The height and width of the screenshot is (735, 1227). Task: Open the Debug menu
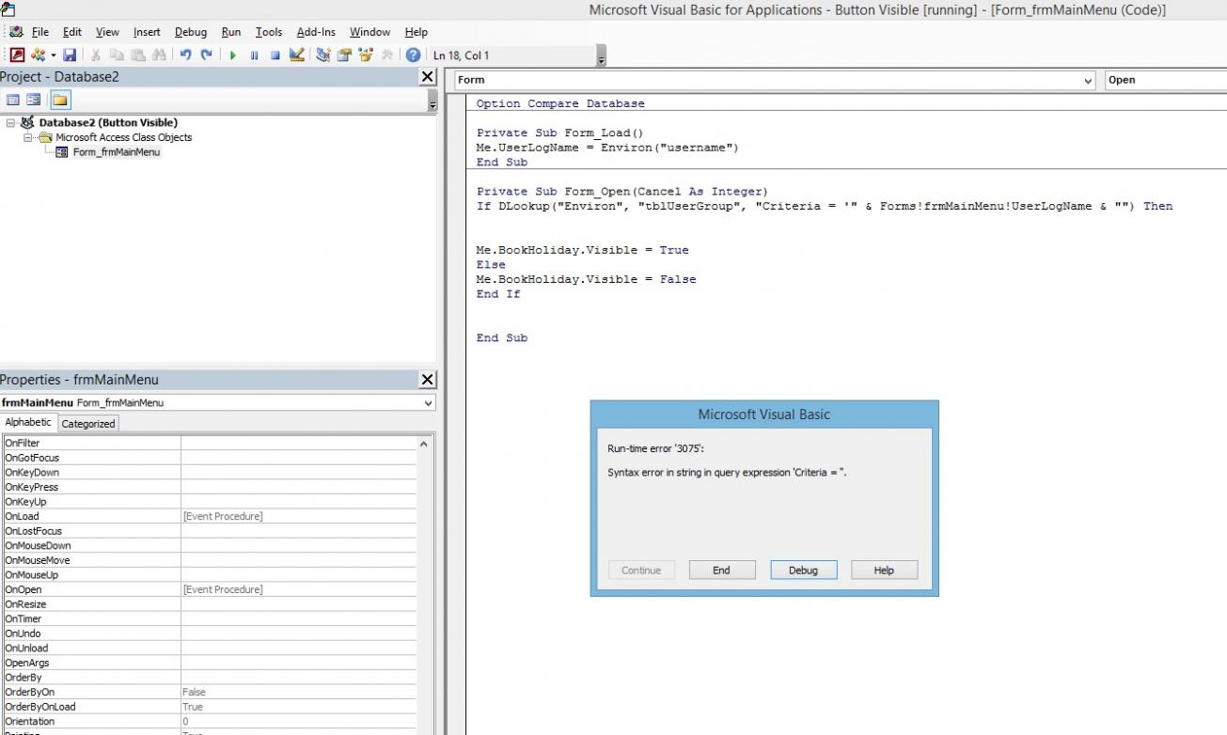coord(191,32)
